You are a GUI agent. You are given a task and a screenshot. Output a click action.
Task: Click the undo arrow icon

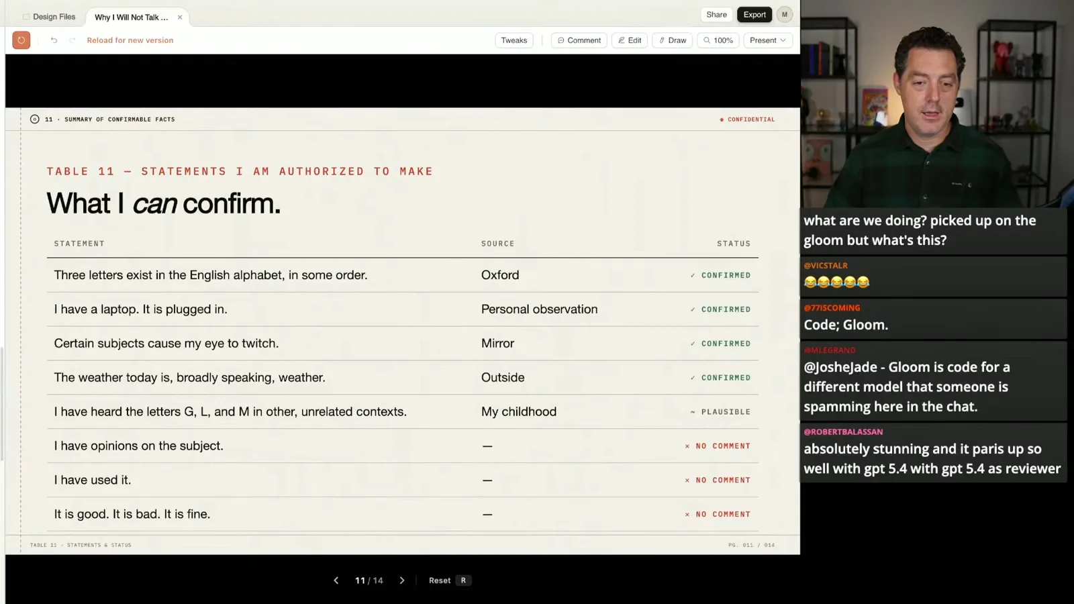coord(54,40)
